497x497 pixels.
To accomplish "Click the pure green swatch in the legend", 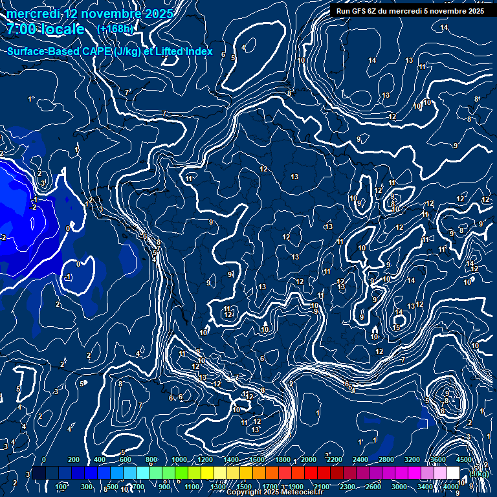I will click(181, 472).
